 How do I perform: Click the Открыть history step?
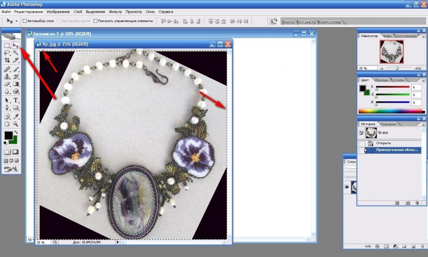[383, 143]
